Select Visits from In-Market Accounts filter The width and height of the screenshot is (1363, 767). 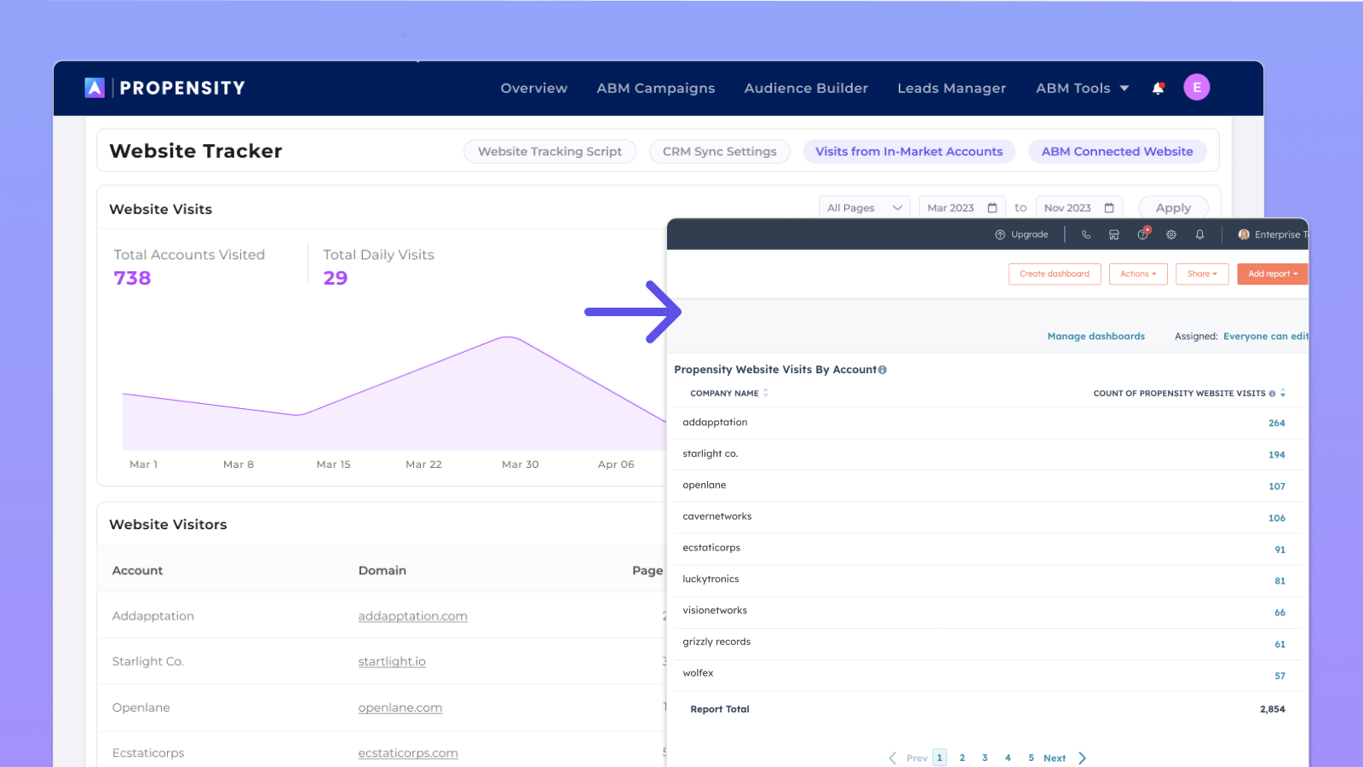(908, 151)
